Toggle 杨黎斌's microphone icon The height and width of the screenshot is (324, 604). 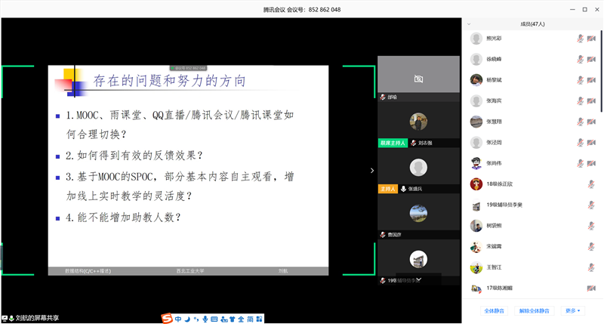tap(580, 80)
